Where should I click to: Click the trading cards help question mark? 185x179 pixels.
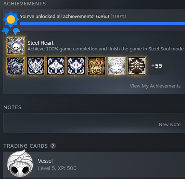coord(53,146)
